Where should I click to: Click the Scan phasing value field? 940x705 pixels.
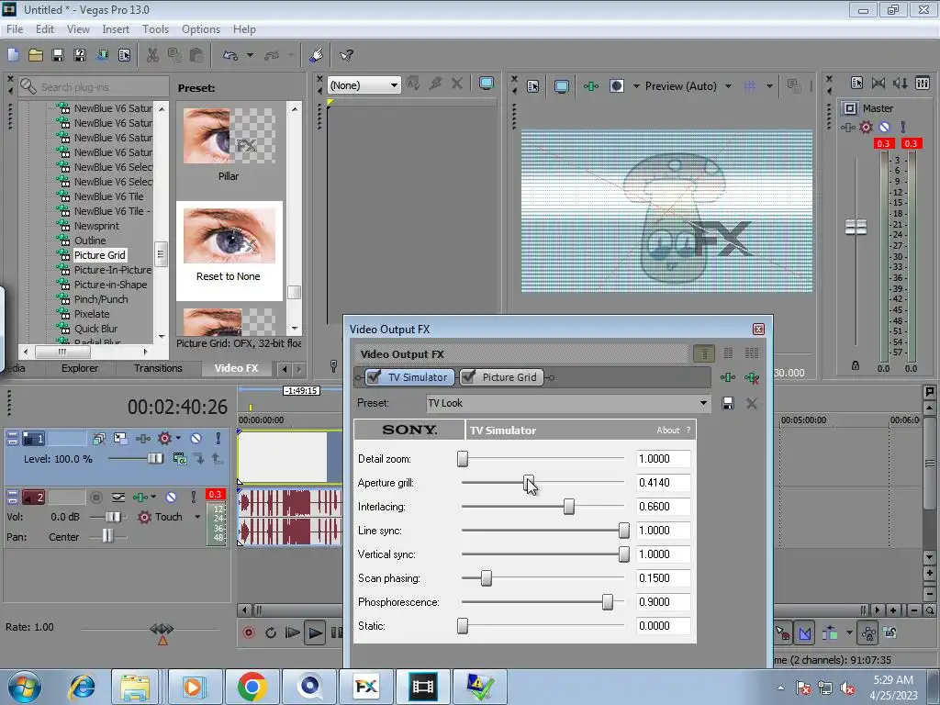pos(663,578)
